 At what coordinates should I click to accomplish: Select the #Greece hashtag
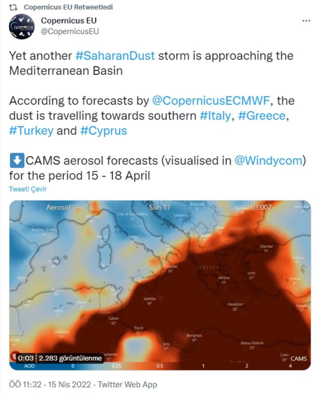click(x=261, y=116)
